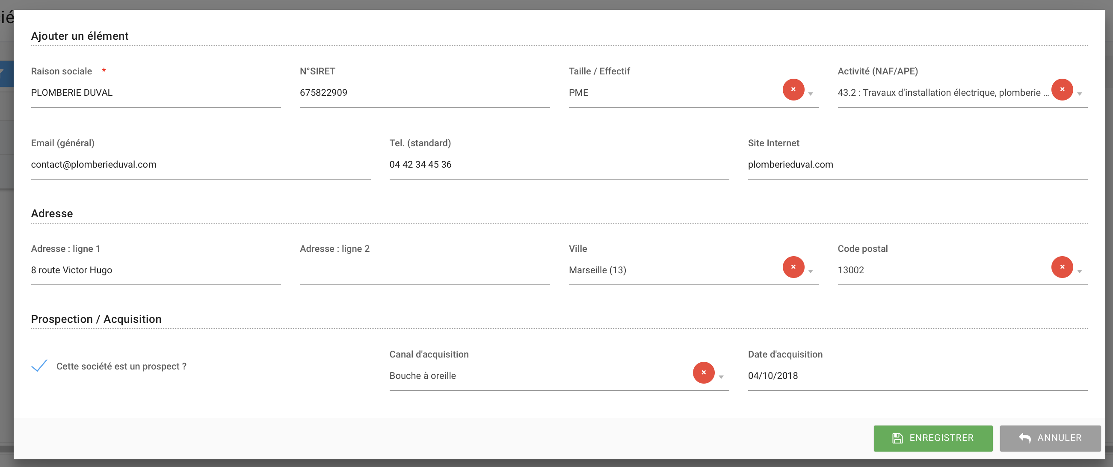Clear the Canal d'acquisition selection
The image size is (1113, 467).
point(703,372)
